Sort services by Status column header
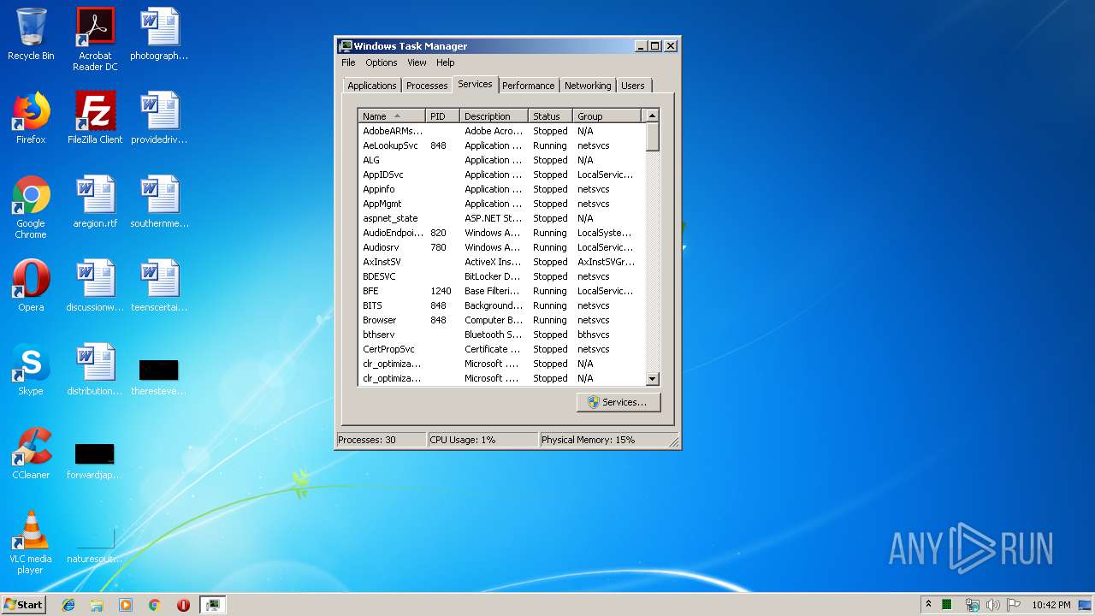This screenshot has height=616, width=1095. point(550,116)
